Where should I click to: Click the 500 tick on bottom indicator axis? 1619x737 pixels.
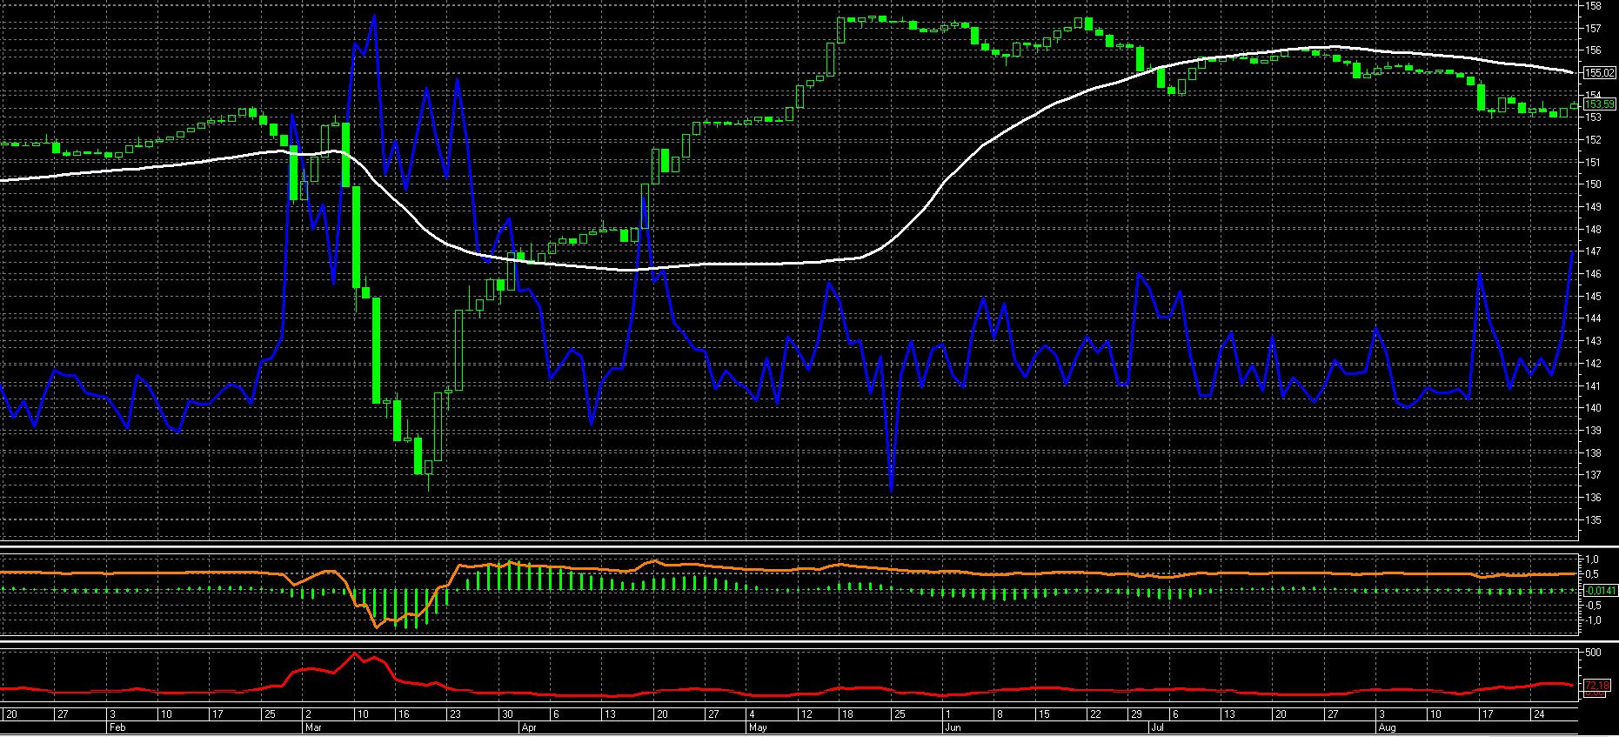[x=1594, y=653]
